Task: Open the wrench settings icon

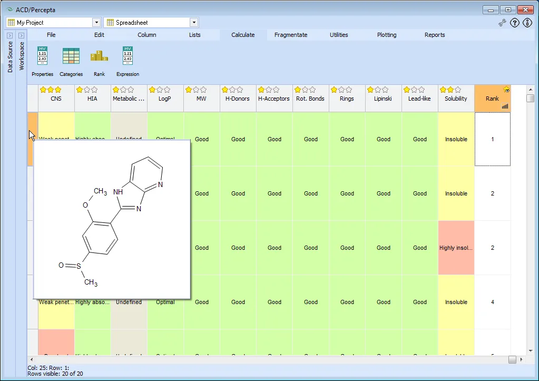Action: [502, 23]
